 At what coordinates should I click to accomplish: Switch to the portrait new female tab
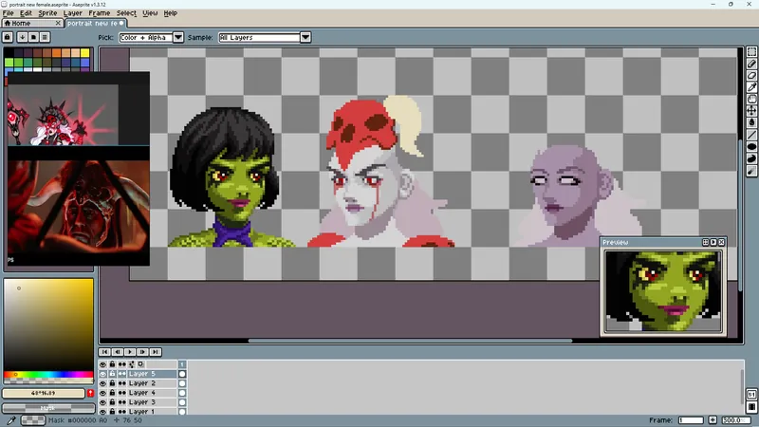click(x=96, y=23)
